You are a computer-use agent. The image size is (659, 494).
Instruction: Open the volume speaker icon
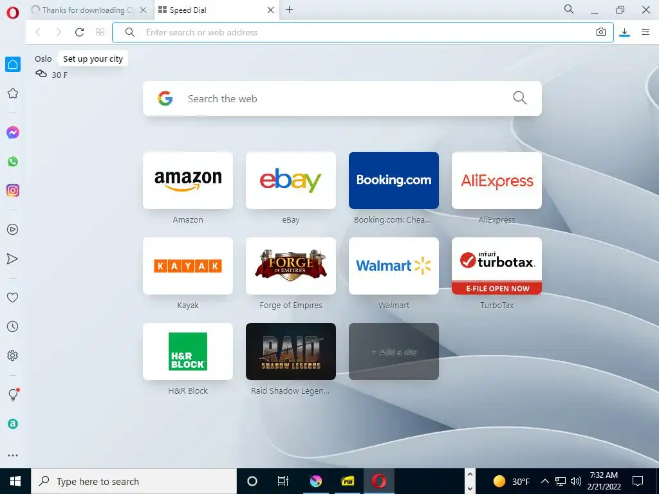click(x=576, y=481)
